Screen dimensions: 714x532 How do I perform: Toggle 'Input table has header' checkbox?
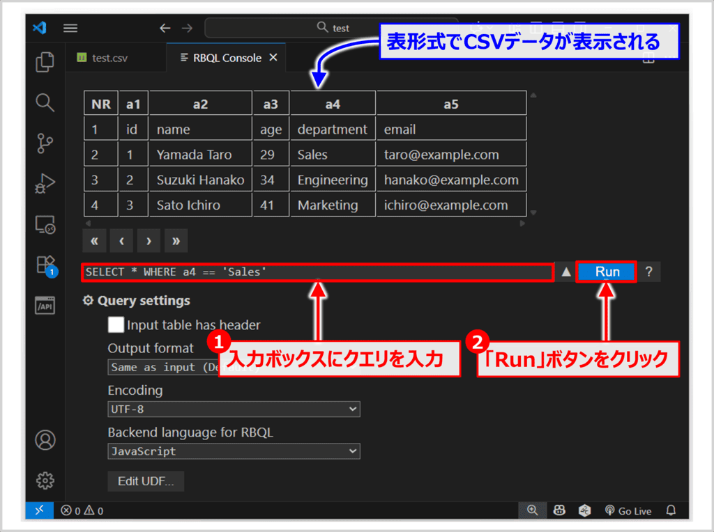(x=116, y=324)
